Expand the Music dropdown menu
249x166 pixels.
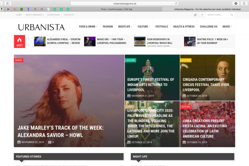click(x=227, y=26)
